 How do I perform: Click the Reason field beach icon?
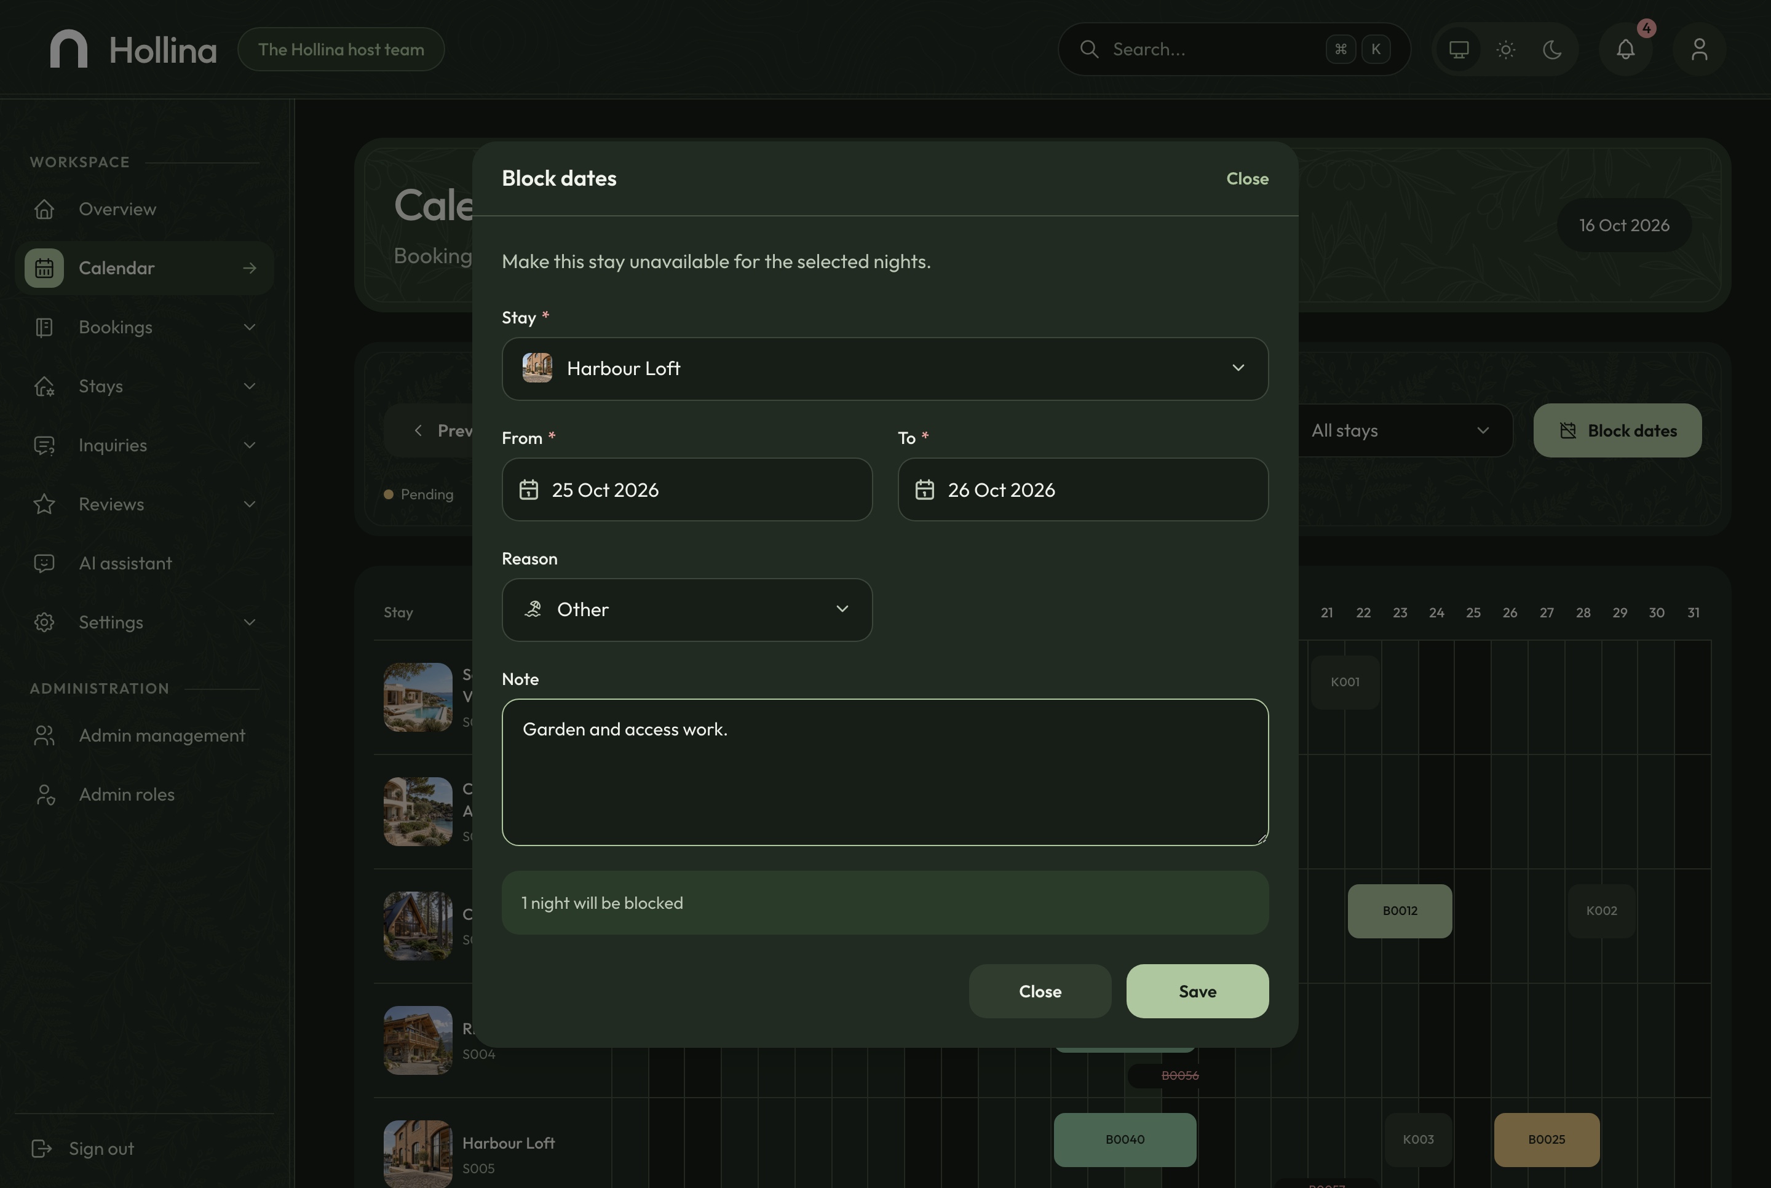(x=533, y=610)
